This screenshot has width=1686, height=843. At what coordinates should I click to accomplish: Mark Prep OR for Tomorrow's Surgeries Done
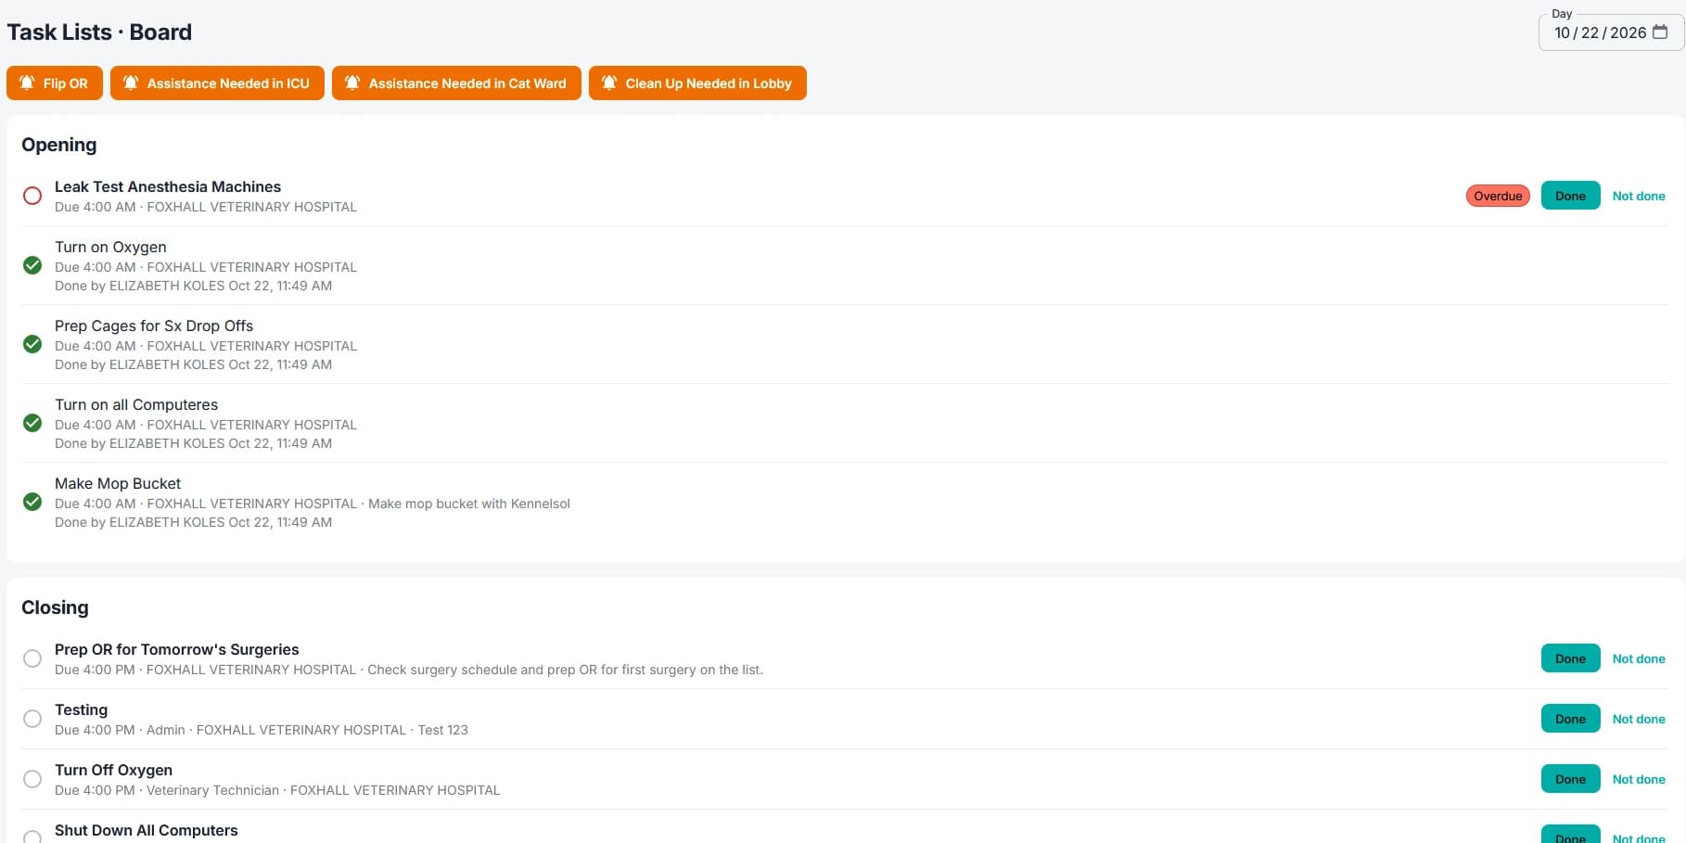[x=1570, y=658]
